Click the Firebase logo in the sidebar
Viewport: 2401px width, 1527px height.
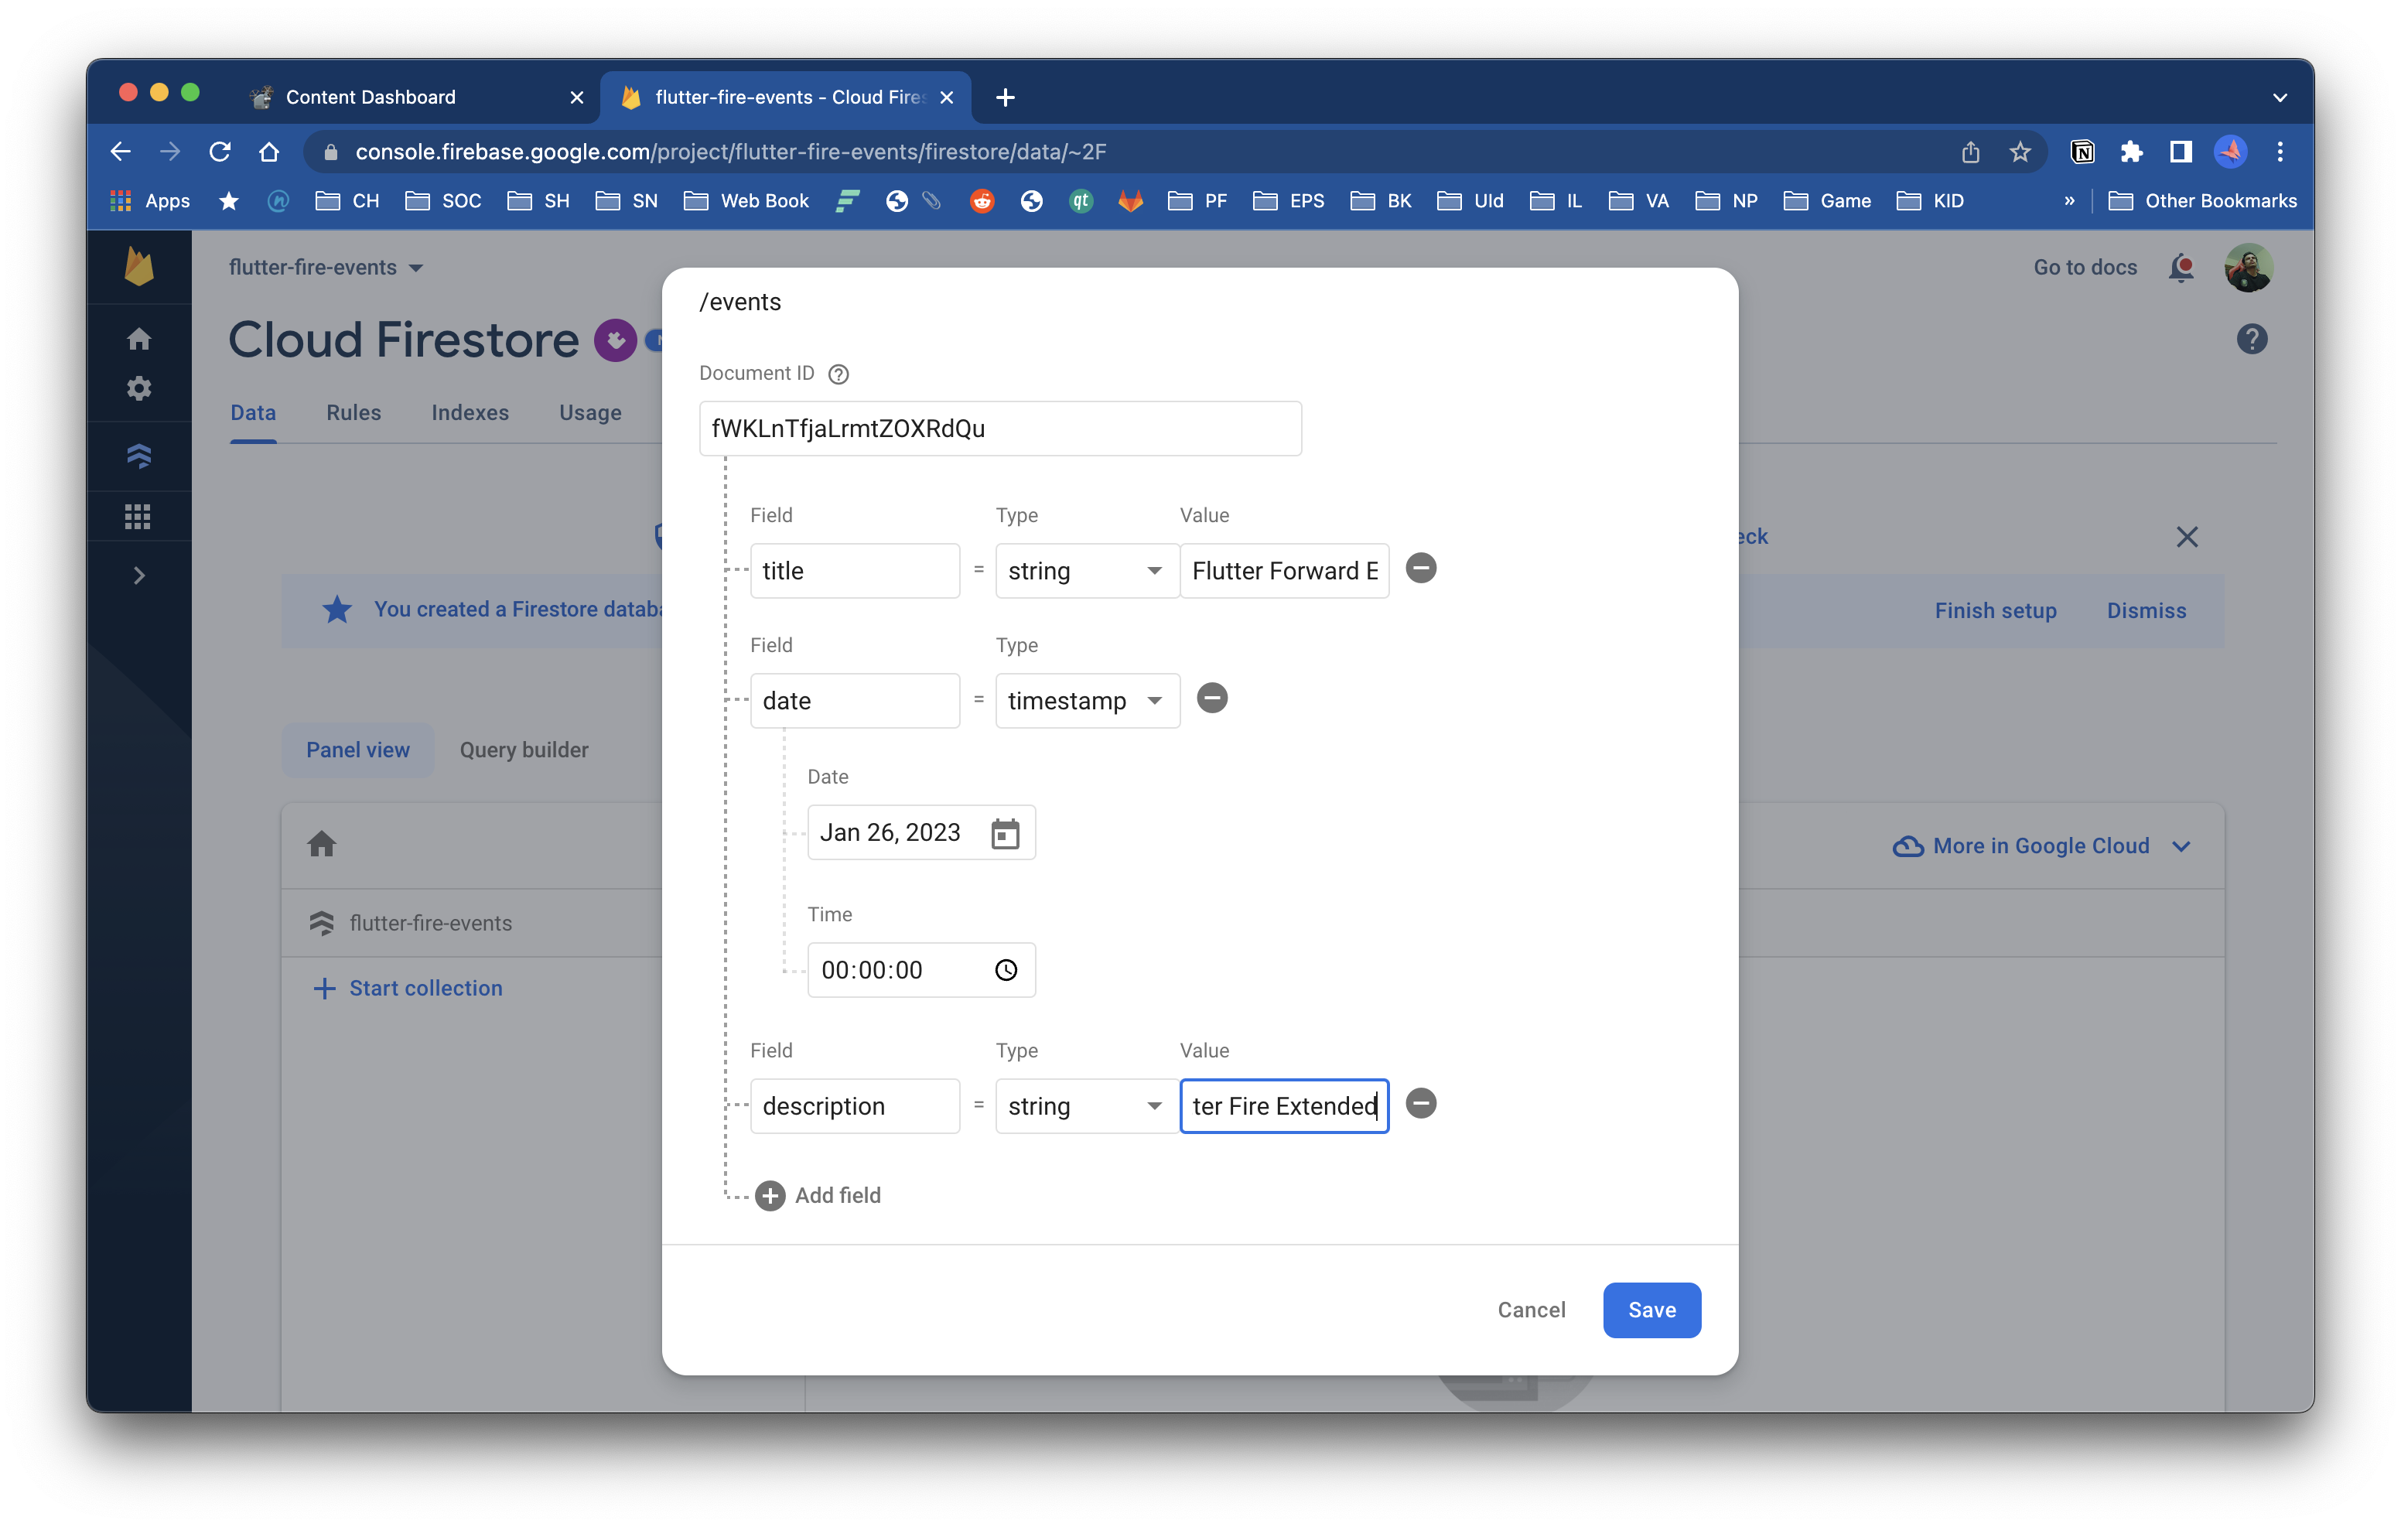tap(138, 266)
